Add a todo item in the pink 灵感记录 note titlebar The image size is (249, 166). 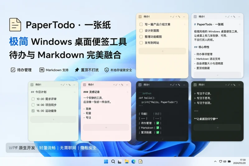pyautogui.click(x=115, y=85)
